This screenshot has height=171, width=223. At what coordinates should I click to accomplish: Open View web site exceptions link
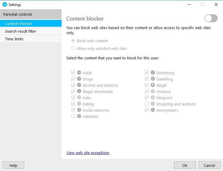tap(88, 153)
